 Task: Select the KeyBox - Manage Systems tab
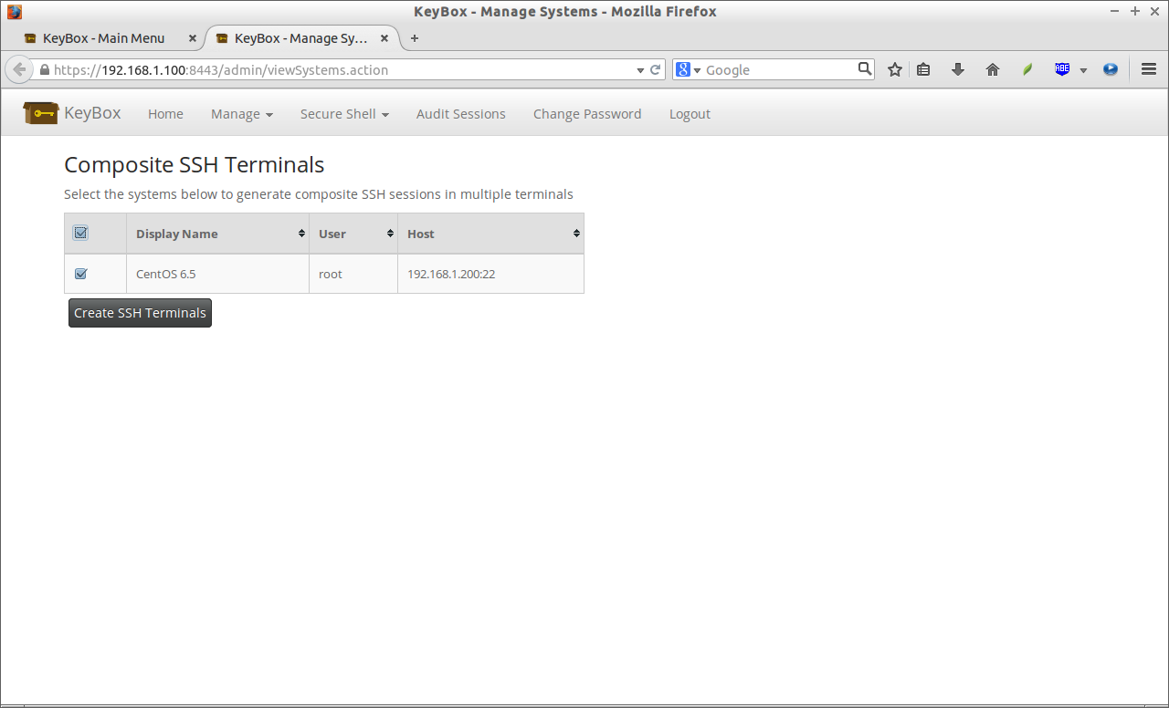tap(301, 38)
